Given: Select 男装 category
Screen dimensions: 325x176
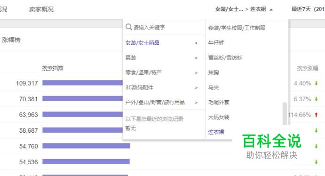Looking at the screenshot, I should (x=131, y=57).
